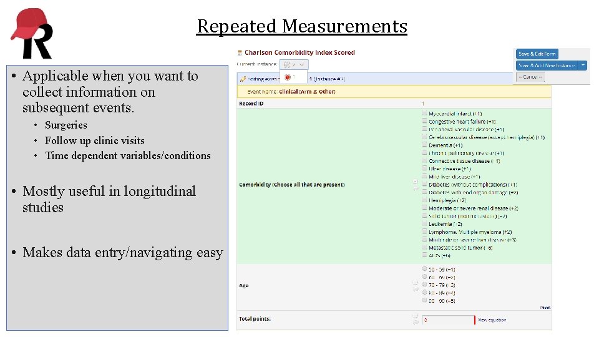Click 'Follow up clinic visits' bullet
Screen dimensions: 599x337
[95, 140]
